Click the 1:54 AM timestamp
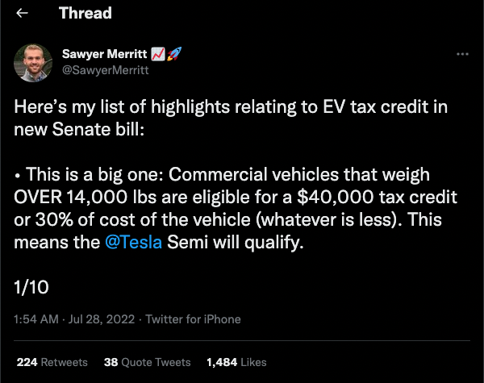 tap(35, 319)
